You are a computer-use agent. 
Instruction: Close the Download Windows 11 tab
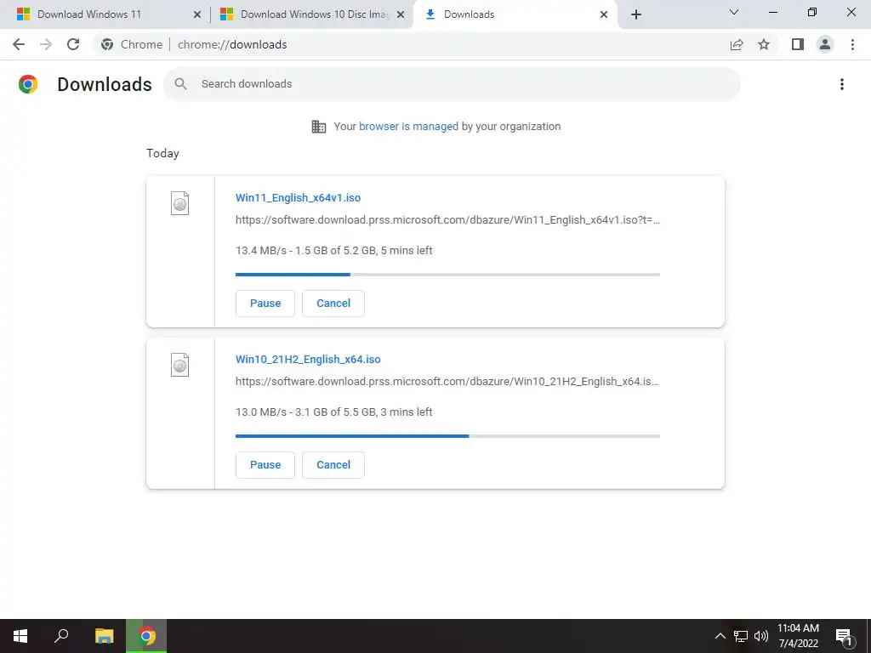click(x=197, y=15)
